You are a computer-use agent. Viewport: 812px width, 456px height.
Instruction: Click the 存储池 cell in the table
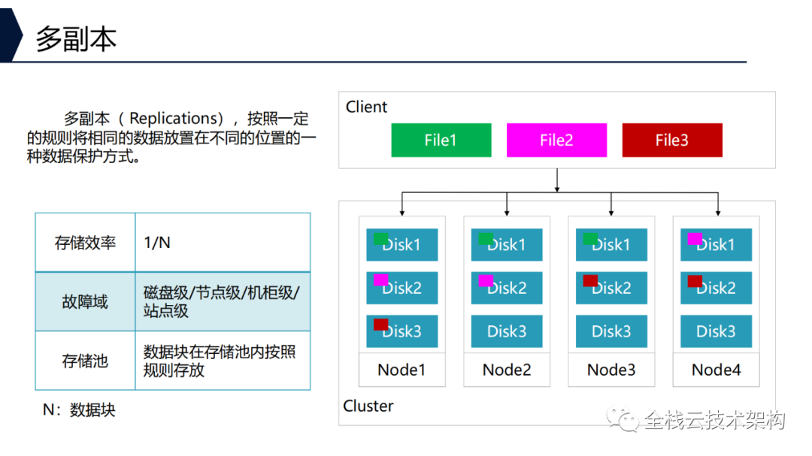85,360
